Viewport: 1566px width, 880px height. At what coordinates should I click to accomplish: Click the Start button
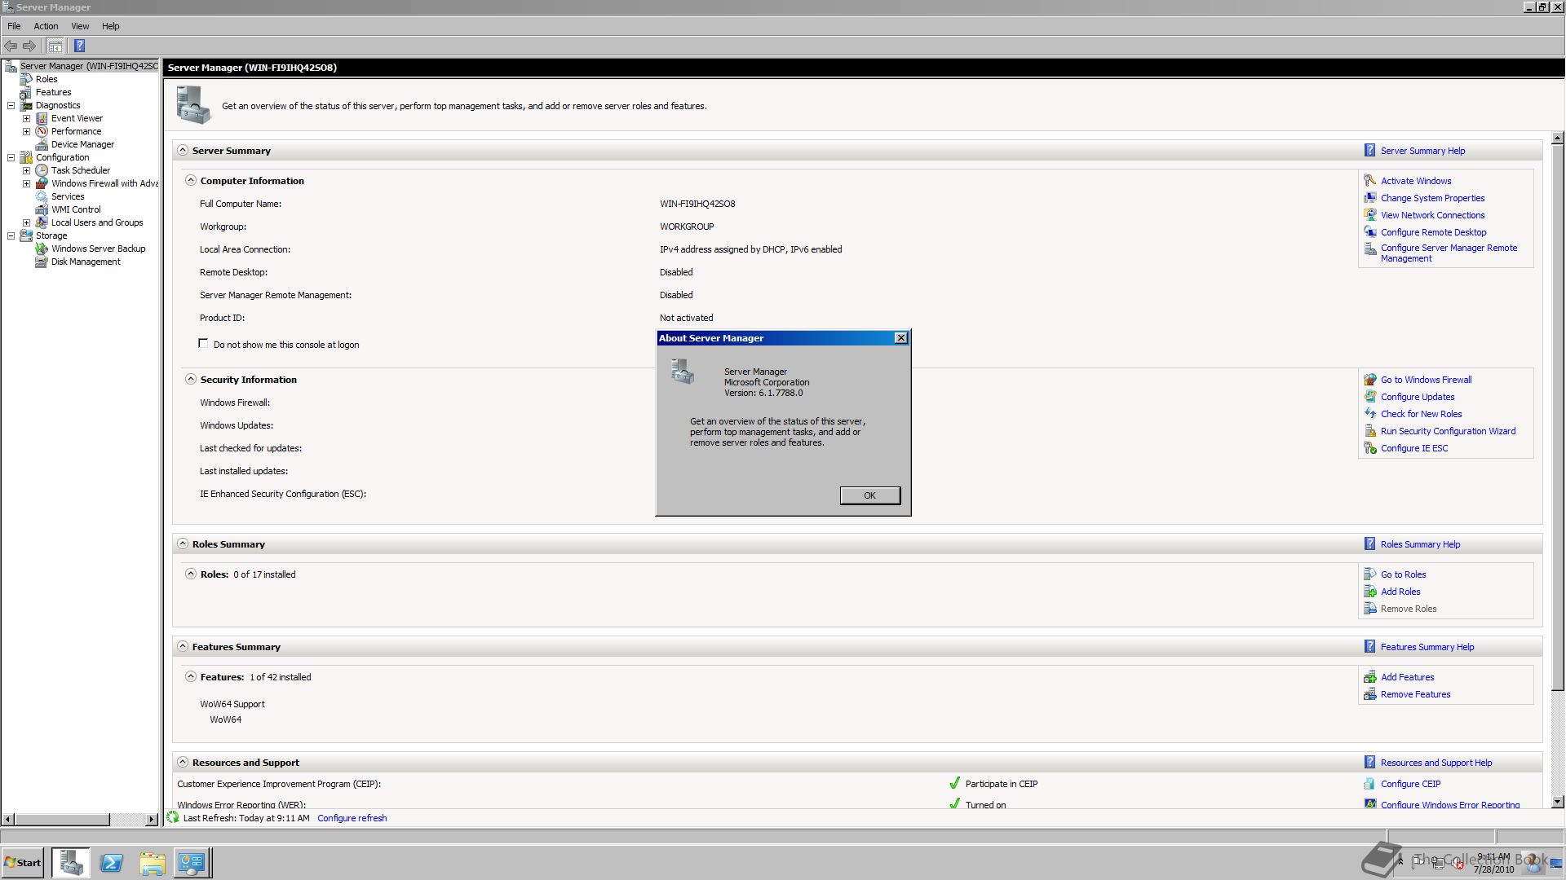23,863
